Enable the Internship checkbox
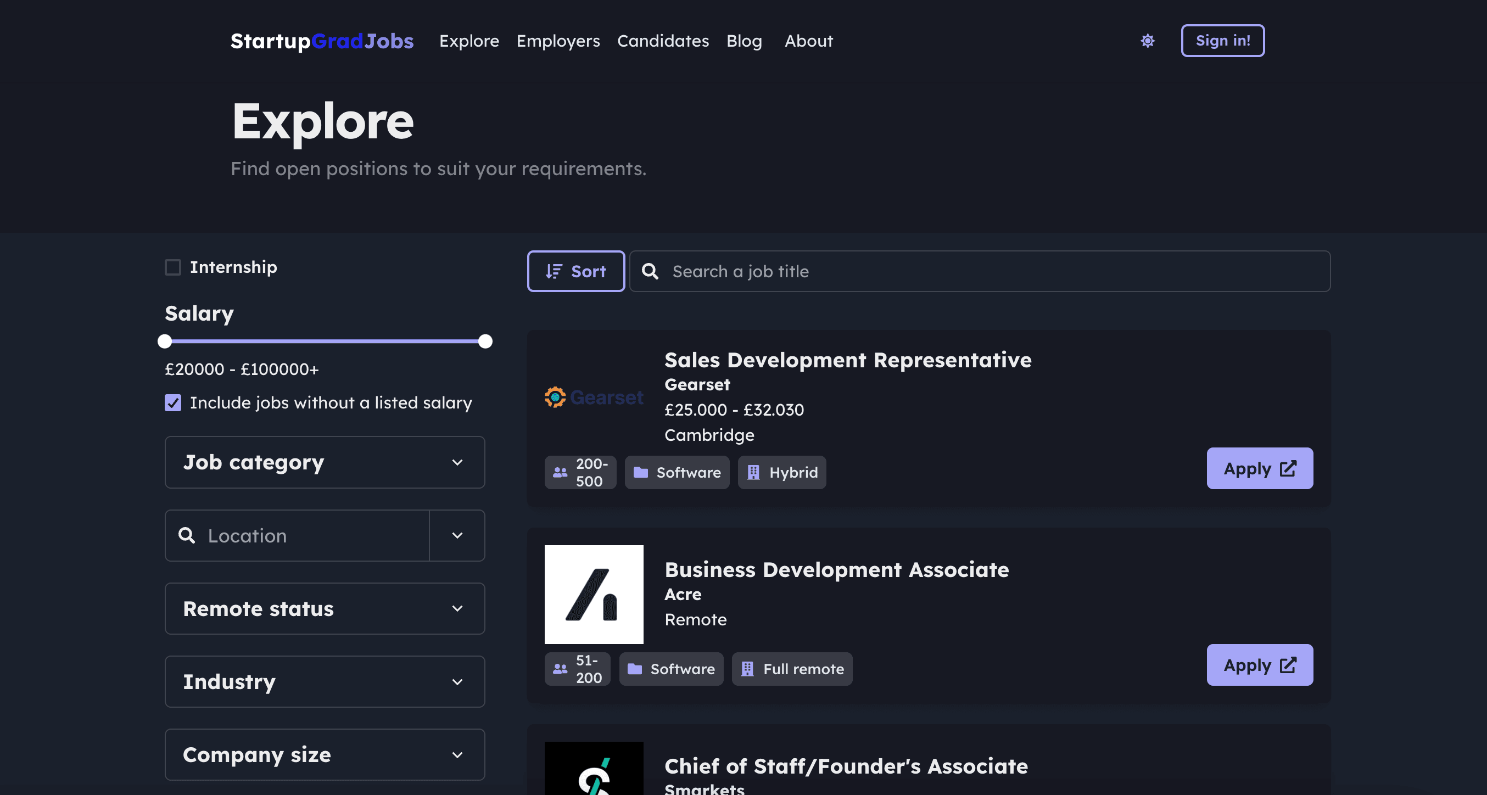 click(x=172, y=267)
